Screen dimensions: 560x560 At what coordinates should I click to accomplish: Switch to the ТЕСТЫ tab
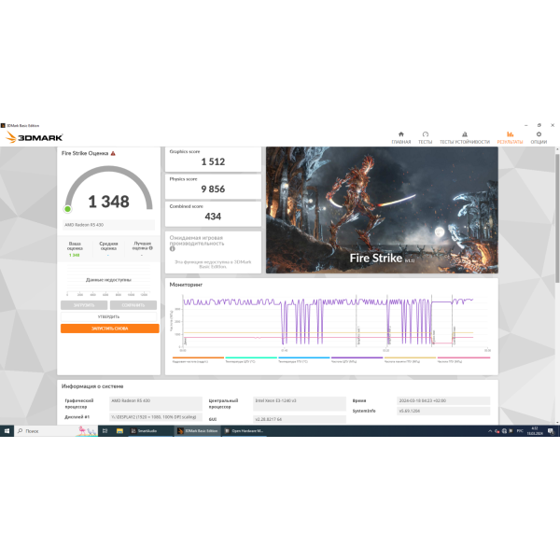(x=425, y=138)
